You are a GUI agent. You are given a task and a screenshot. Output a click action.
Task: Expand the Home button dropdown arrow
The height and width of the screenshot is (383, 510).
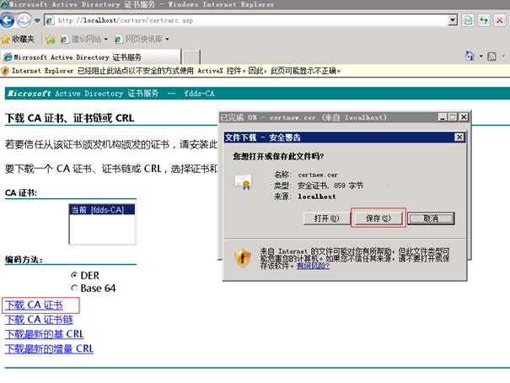point(481,57)
